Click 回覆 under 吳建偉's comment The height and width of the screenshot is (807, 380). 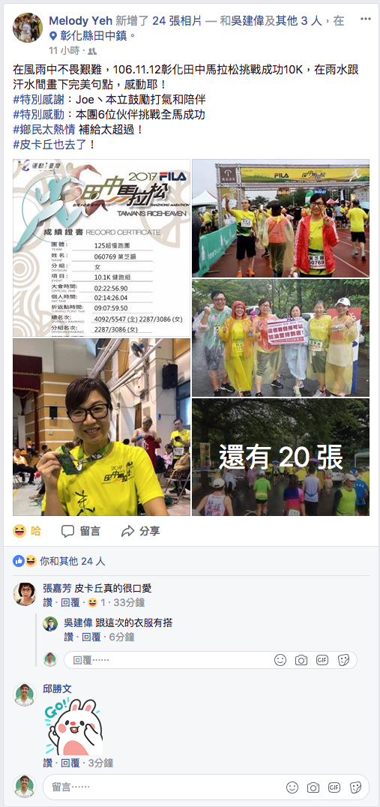pos(91,637)
